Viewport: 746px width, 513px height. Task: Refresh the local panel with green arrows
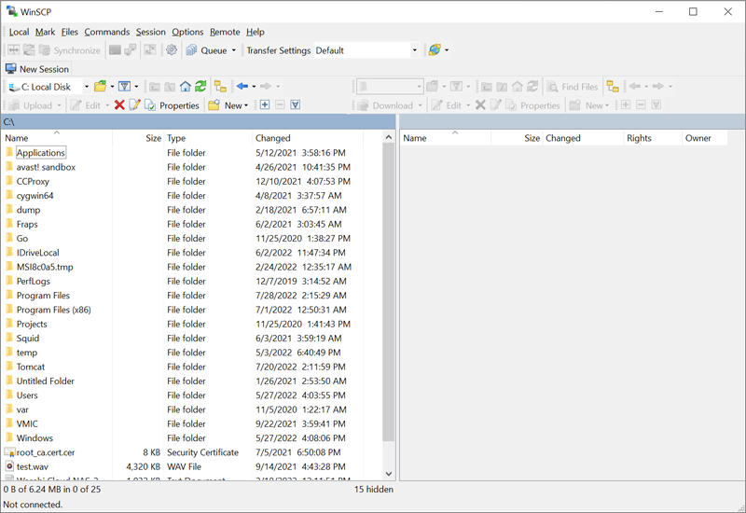pos(200,87)
